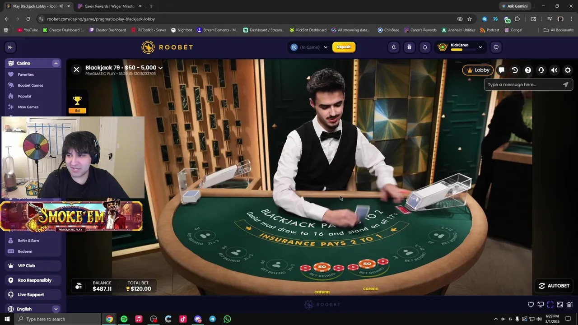Expand the KickCaren account menu
Screen dimensions: 578x325
[x=480, y=47]
